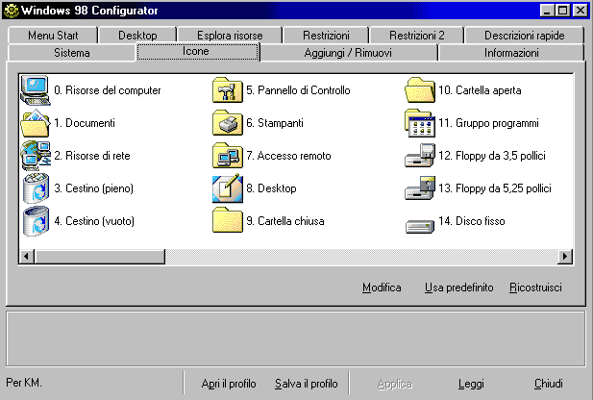Select the Floppy da 3,5 pollici icon
This screenshot has width=593, height=400.
(x=420, y=156)
